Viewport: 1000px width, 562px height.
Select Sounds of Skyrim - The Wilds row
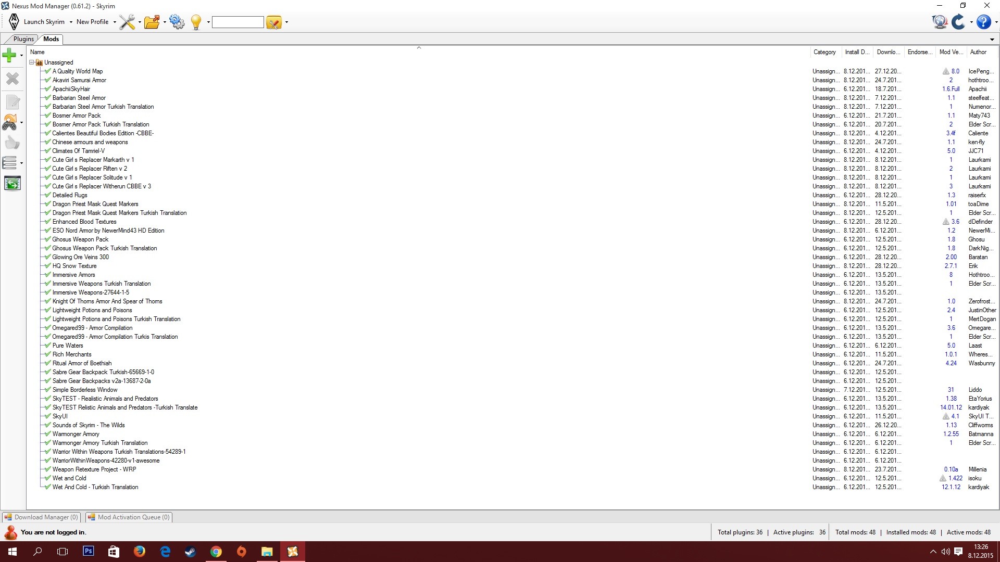pyautogui.click(x=513, y=425)
